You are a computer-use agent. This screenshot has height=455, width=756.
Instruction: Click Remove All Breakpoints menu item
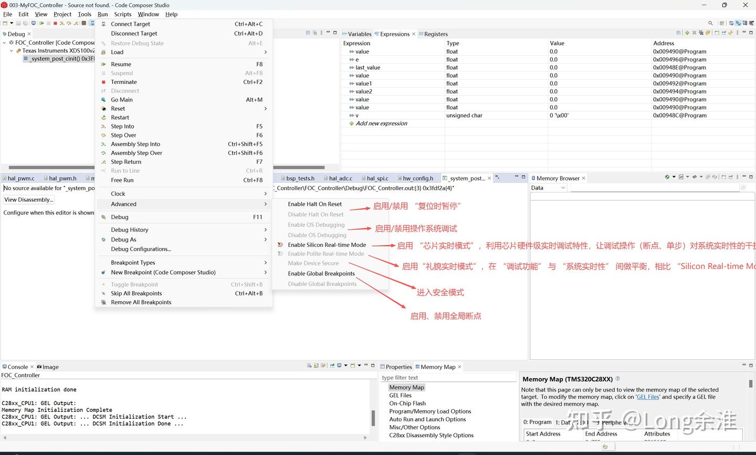[x=184, y=303]
